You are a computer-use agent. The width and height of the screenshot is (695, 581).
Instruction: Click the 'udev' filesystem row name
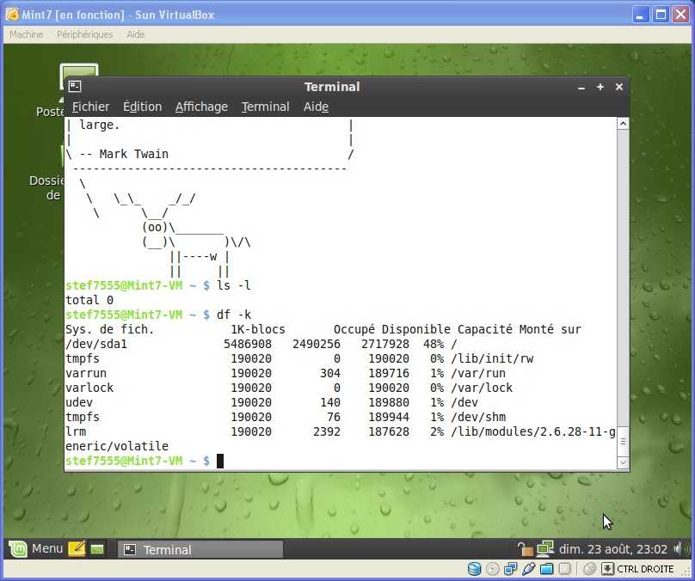(79, 402)
